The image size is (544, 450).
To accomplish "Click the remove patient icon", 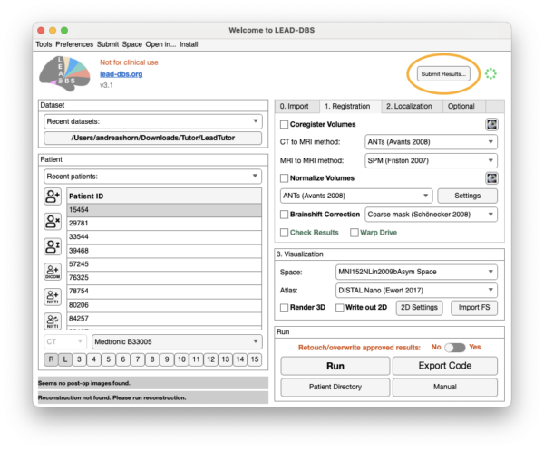I will [x=53, y=221].
